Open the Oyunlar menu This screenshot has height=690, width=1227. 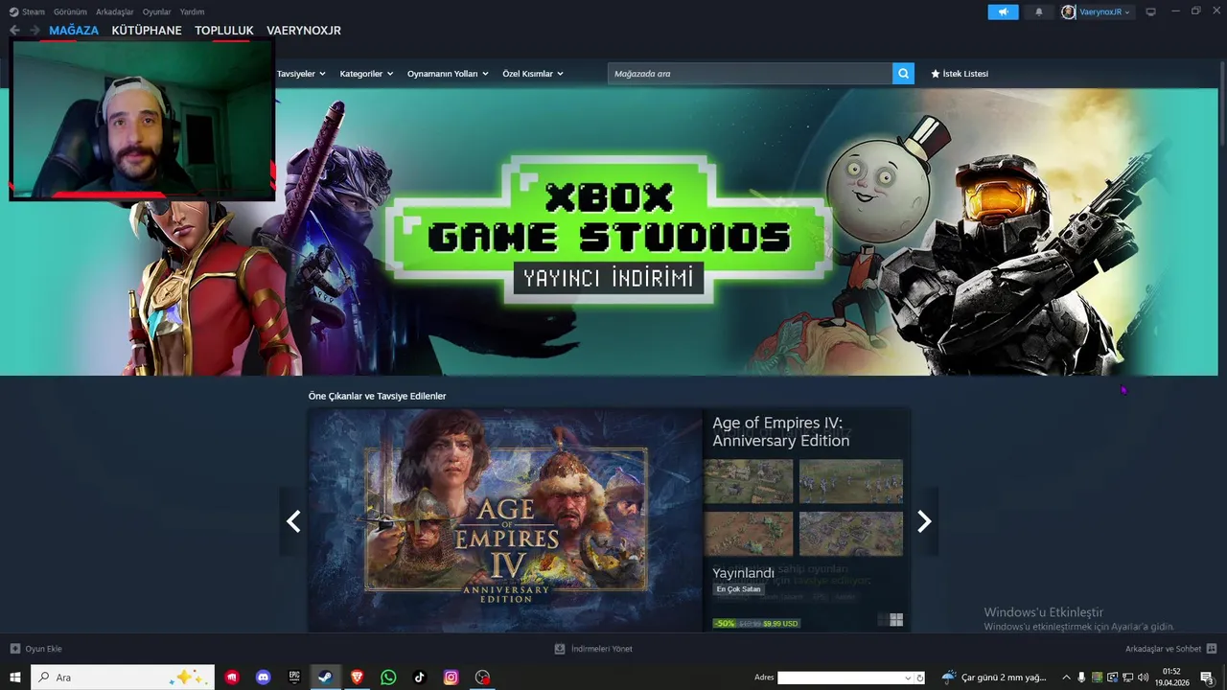click(x=157, y=11)
